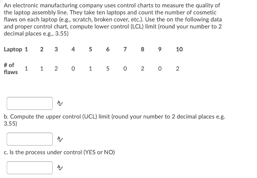Viewport: 257px width, 178px height.
Task: Select the main question paragraph text
Action: click(113, 19)
